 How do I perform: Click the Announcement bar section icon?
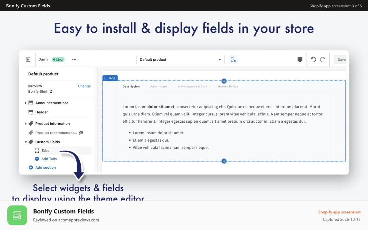pyautogui.click(x=31, y=103)
